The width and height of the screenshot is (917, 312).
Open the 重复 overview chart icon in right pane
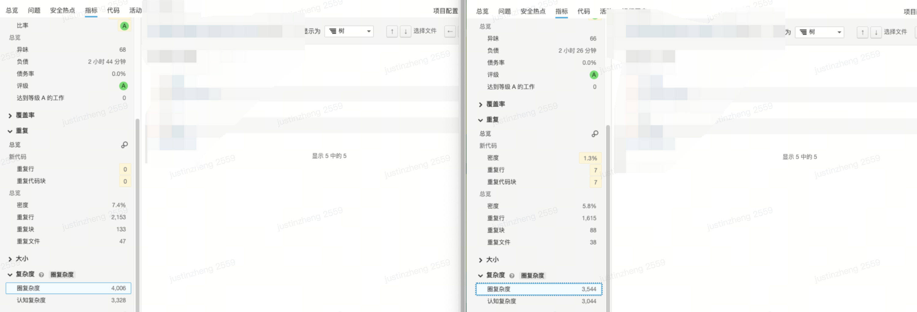click(595, 134)
